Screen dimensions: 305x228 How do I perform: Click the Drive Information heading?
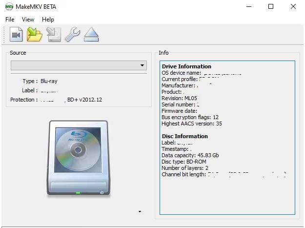pos(186,66)
